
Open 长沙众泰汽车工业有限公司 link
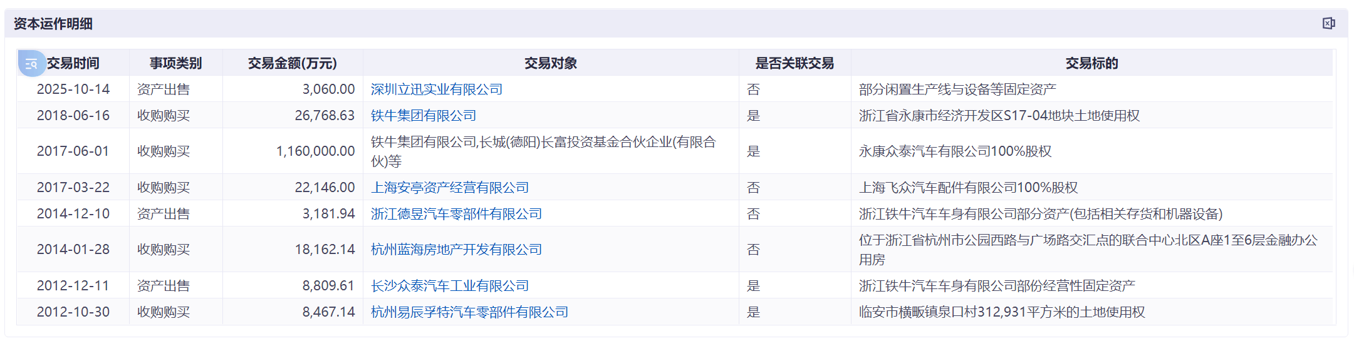[450, 286]
